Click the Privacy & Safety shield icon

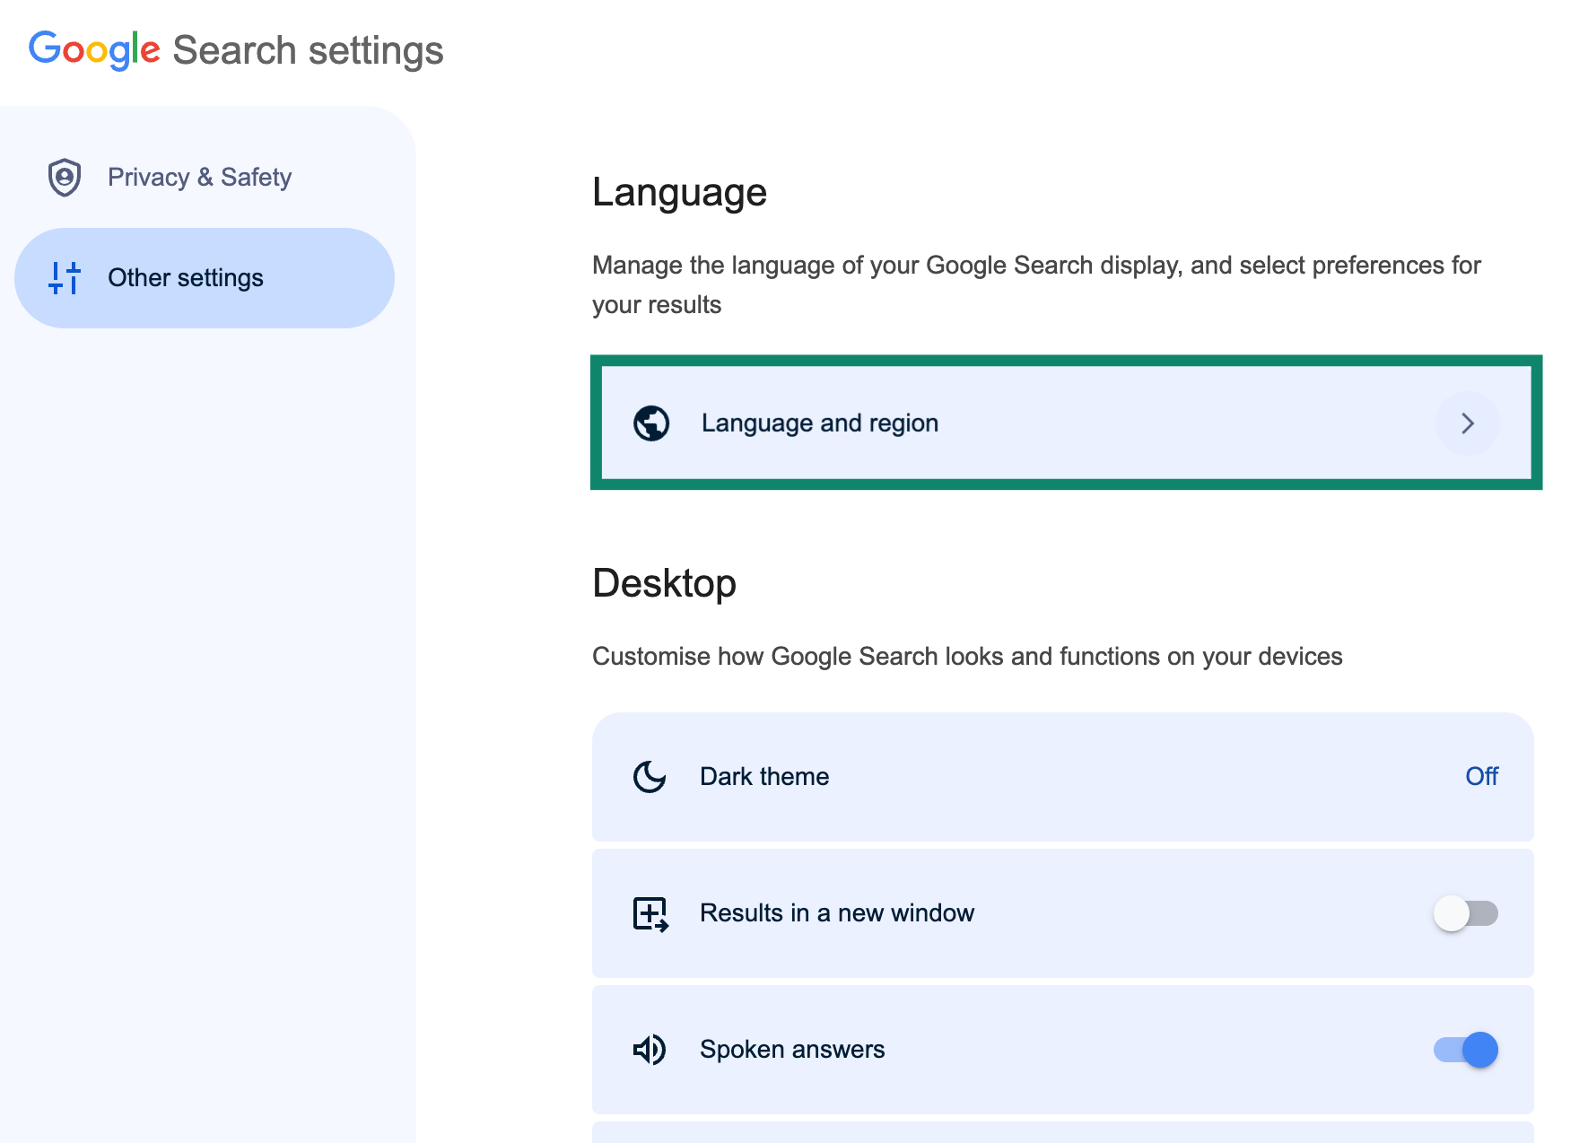tap(65, 178)
